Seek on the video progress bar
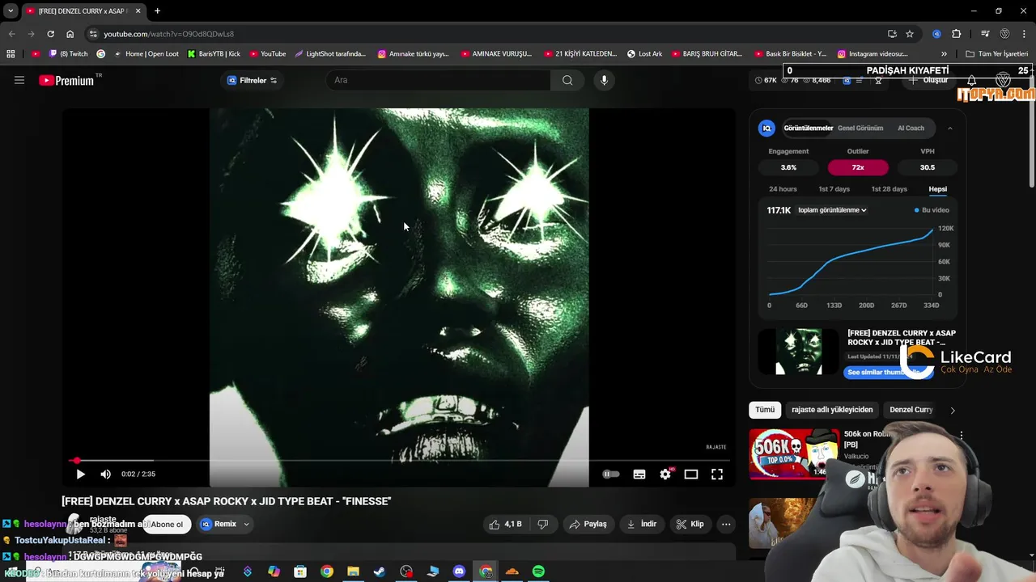This screenshot has width=1036, height=582. (x=398, y=461)
